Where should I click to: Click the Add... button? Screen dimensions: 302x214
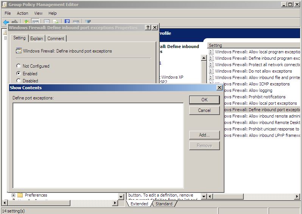[x=204, y=135]
